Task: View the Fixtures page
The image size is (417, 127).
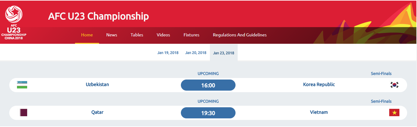Action: tap(191, 35)
